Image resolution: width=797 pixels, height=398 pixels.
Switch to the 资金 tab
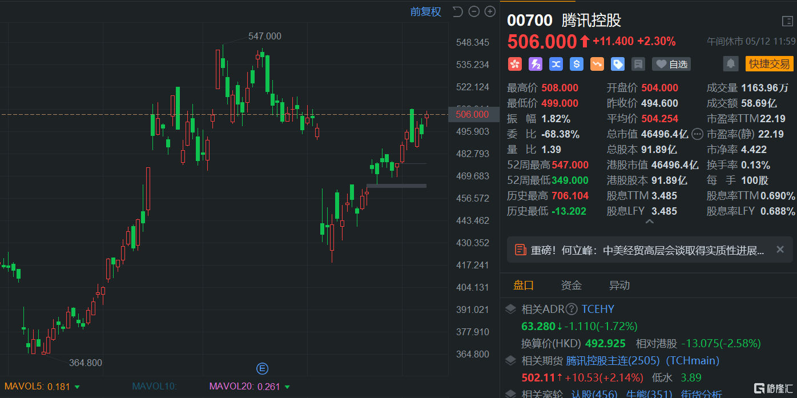point(571,285)
